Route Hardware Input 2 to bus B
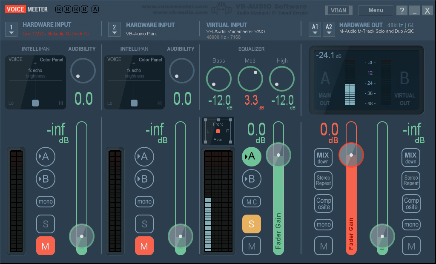This screenshot has height=264, width=436. 144,179
